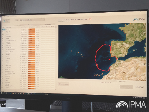Viewport: 149px width, 112px height.
Task: Toggle the checkbox beside Messages panel
Action: point(142,82)
